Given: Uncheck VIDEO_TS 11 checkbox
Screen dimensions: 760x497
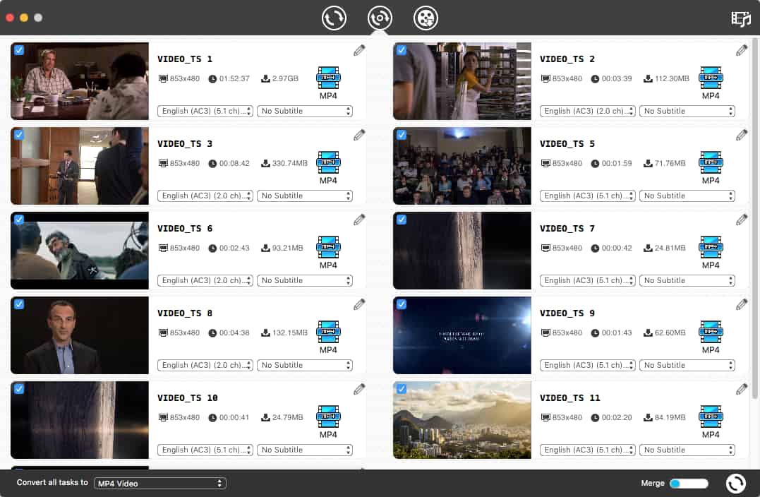Looking at the screenshot, I should [x=402, y=389].
